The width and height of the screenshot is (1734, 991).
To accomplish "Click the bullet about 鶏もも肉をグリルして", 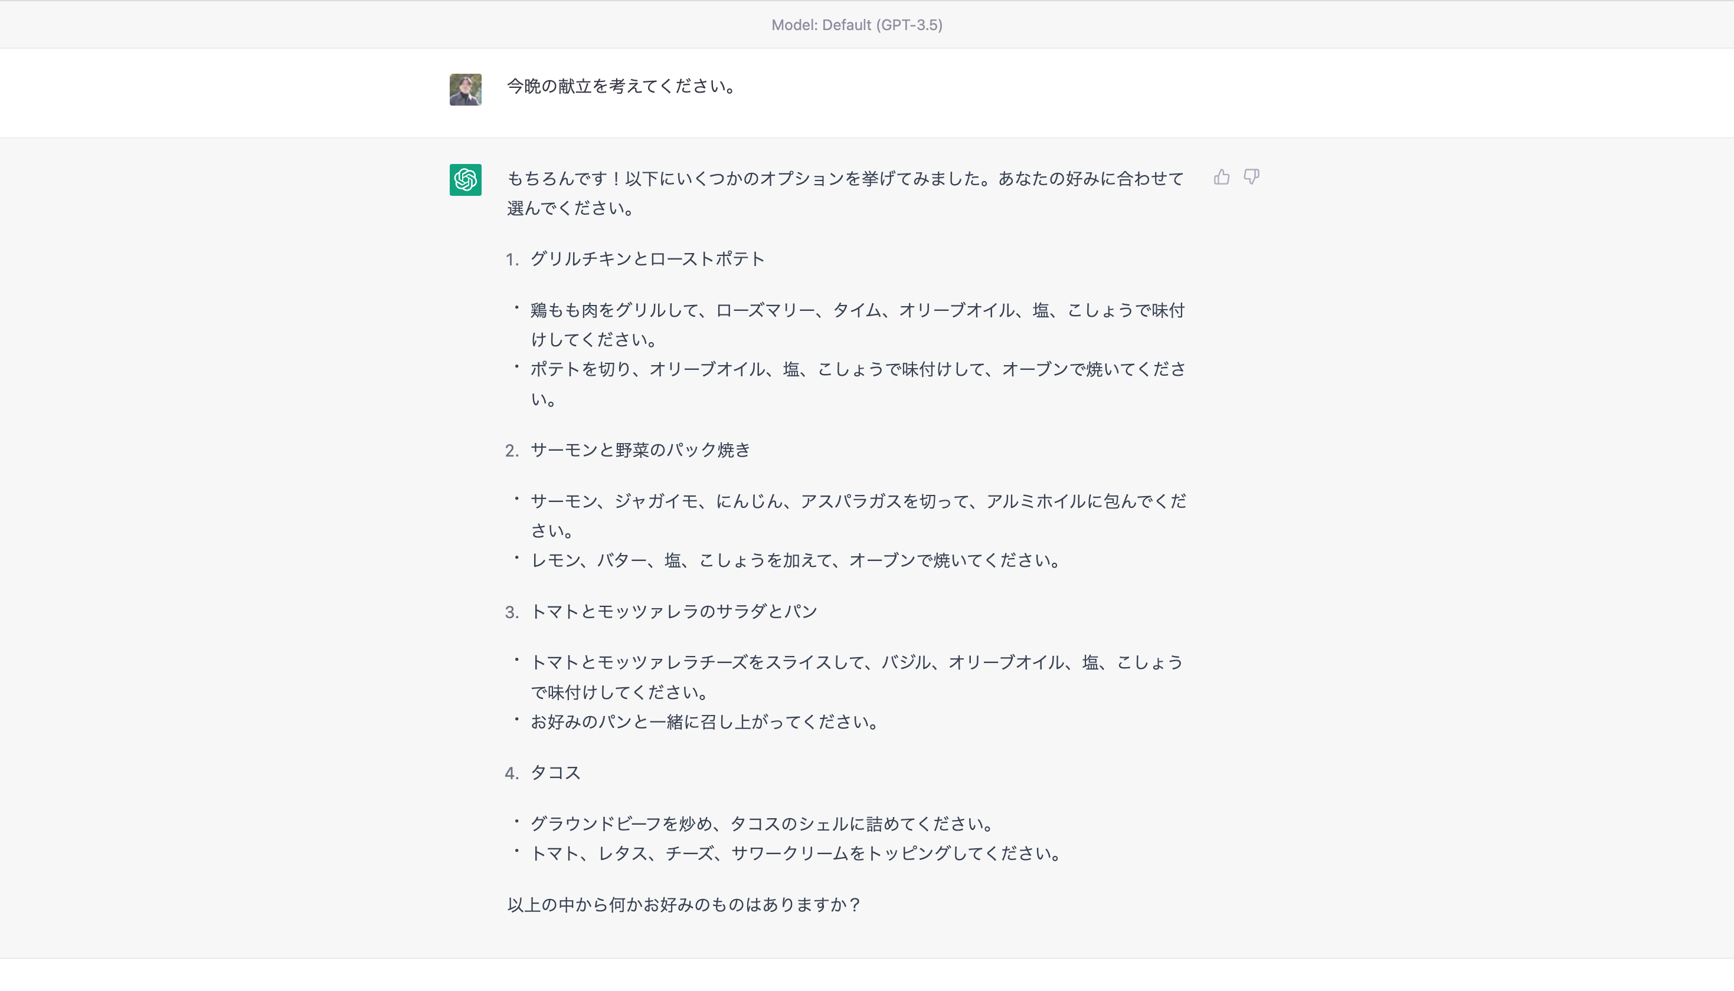I will pos(858,326).
